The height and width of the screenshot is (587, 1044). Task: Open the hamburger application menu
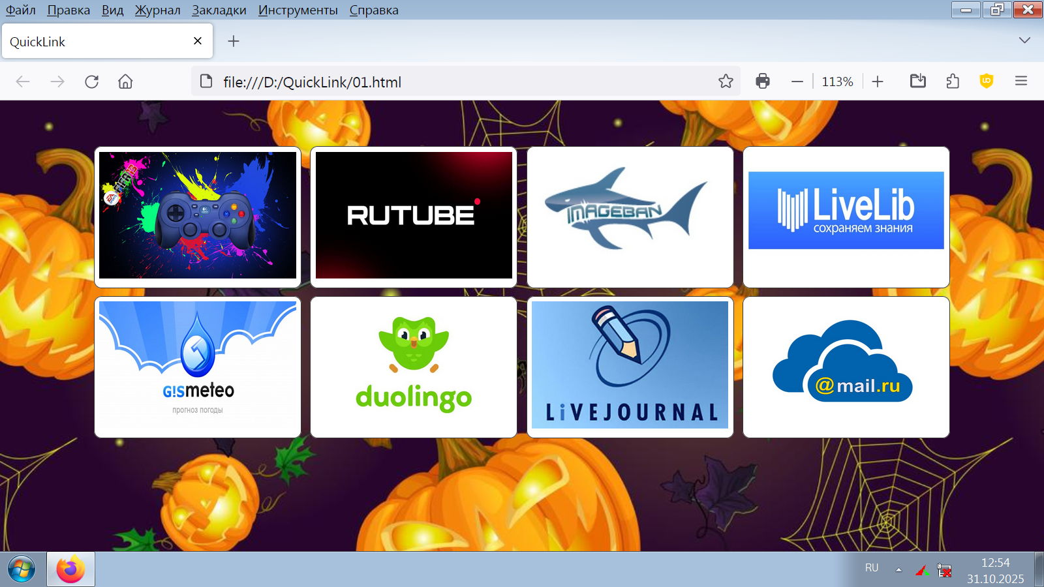[1021, 82]
